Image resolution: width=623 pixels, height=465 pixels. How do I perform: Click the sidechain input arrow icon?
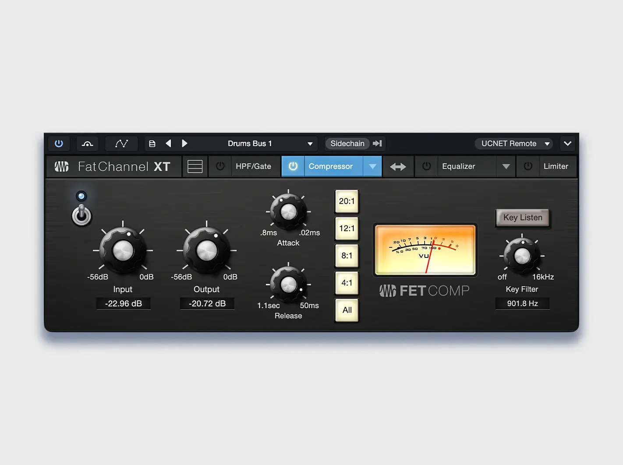377,144
